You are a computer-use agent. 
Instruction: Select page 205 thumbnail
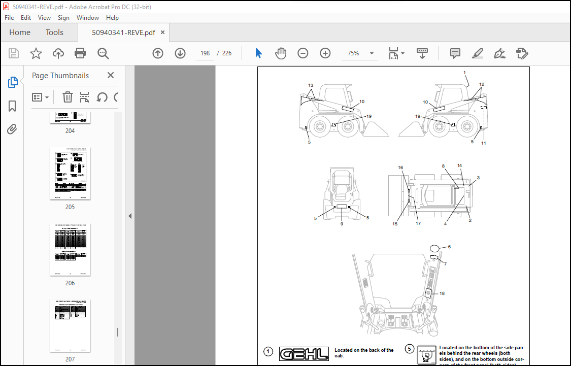tap(70, 173)
